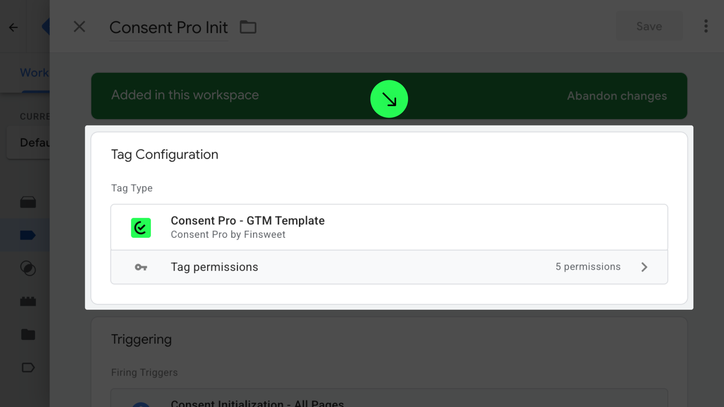The height and width of the screenshot is (407, 724).
Task: Open Variables brick icon in sidebar
Action: click(x=28, y=301)
